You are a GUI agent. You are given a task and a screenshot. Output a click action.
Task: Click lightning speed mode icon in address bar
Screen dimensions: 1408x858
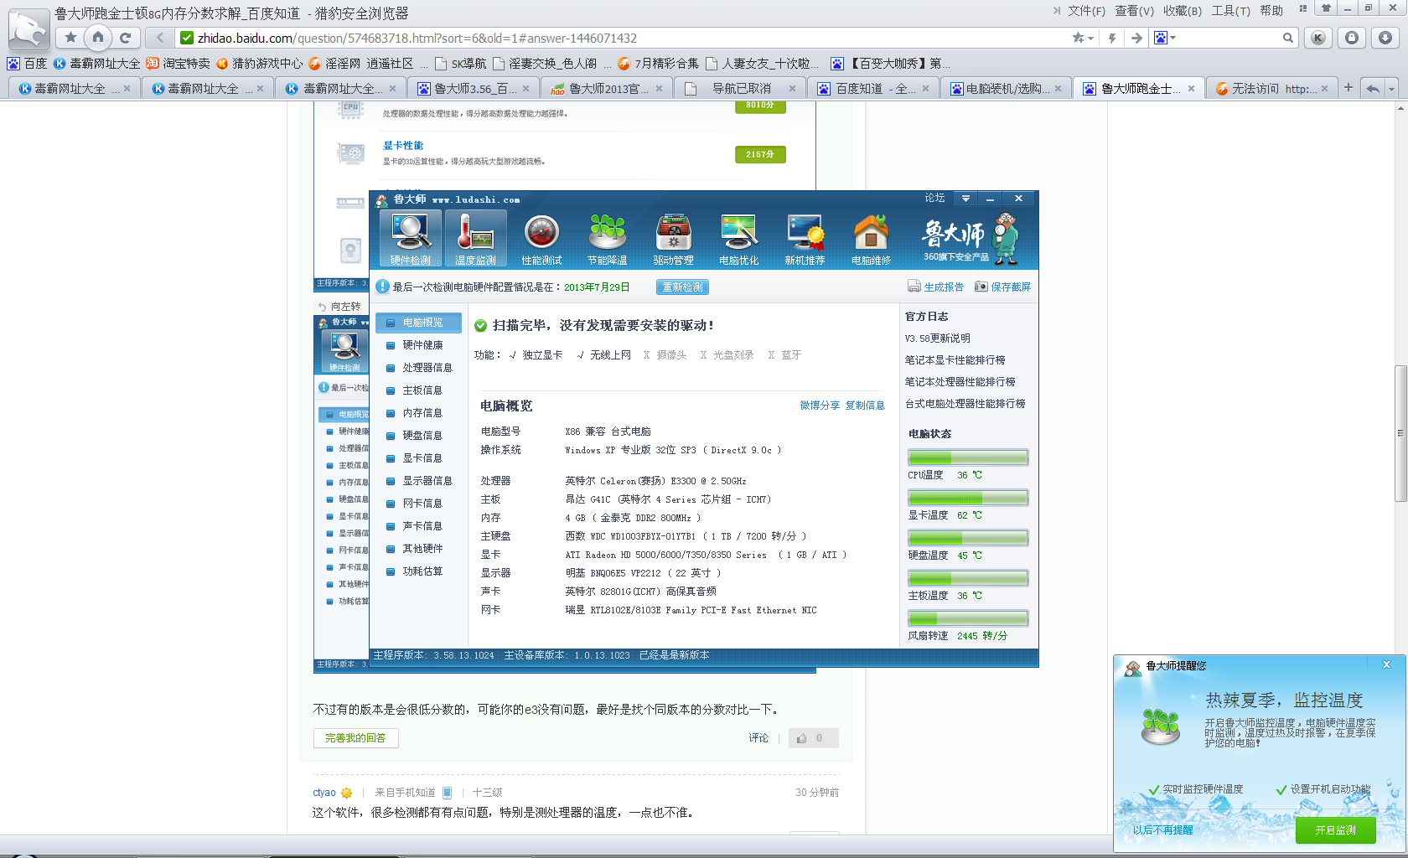pyautogui.click(x=1112, y=38)
